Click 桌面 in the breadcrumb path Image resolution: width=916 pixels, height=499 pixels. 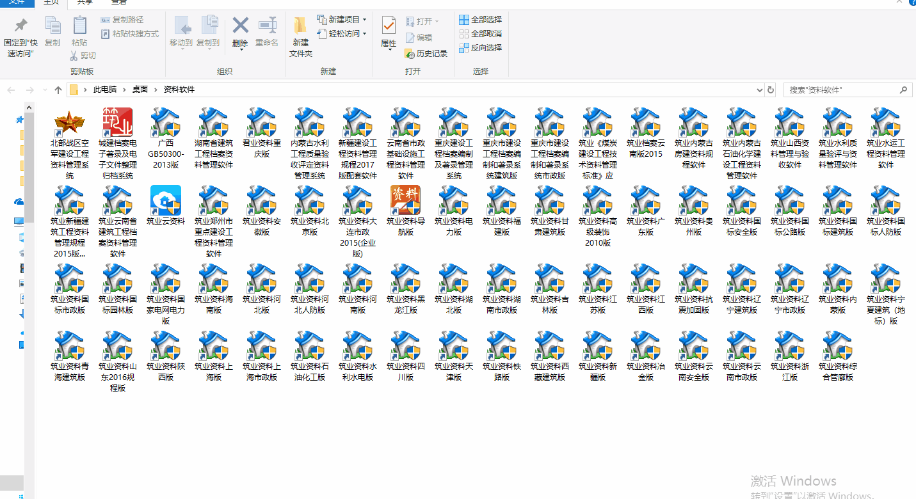pyautogui.click(x=140, y=90)
